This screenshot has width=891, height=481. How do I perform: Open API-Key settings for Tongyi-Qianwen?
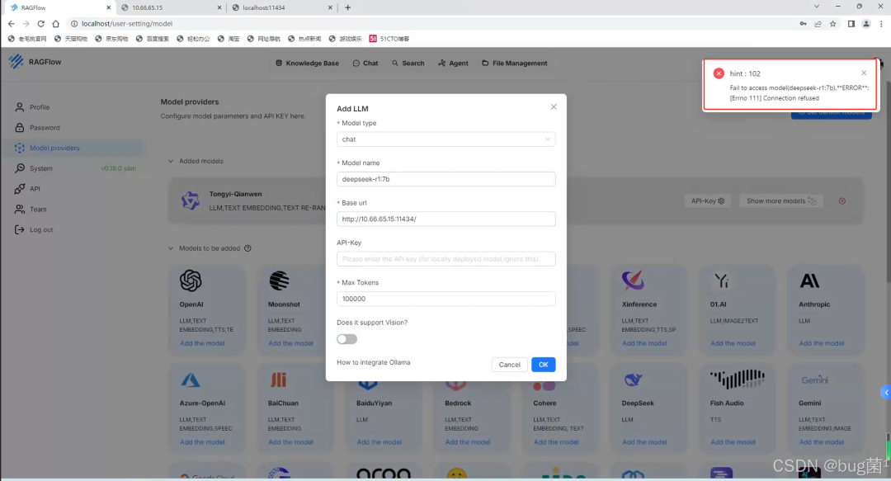(708, 200)
